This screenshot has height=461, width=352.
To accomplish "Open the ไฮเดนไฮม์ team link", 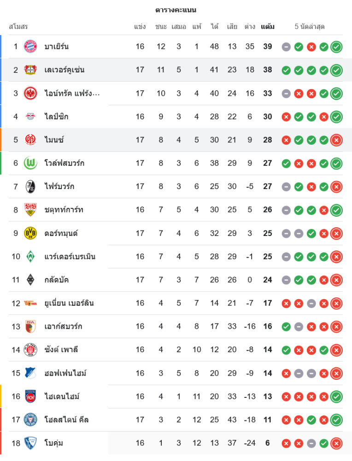I will (x=63, y=396).
